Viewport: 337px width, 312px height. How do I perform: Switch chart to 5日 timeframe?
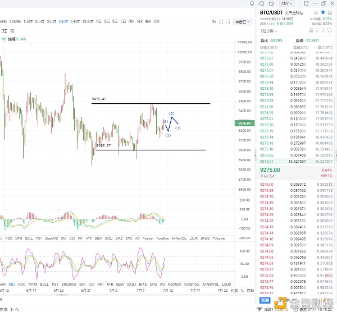pos(123,21)
